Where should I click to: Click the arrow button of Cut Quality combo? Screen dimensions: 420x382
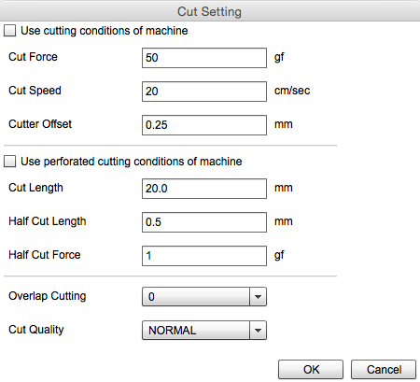[x=258, y=331]
